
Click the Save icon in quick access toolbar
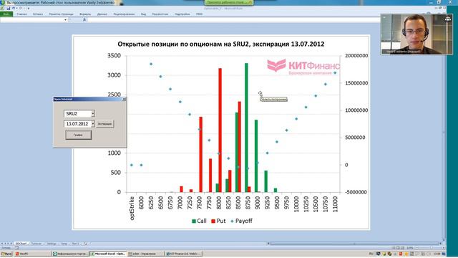tap(9, 8)
